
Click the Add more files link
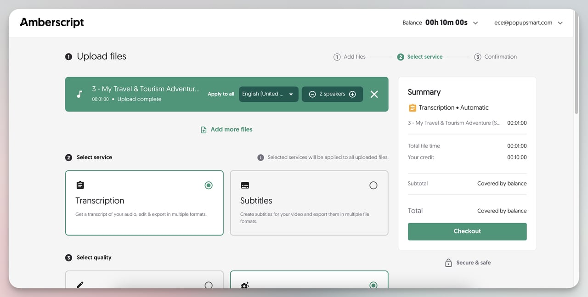pyautogui.click(x=226, y=129)
